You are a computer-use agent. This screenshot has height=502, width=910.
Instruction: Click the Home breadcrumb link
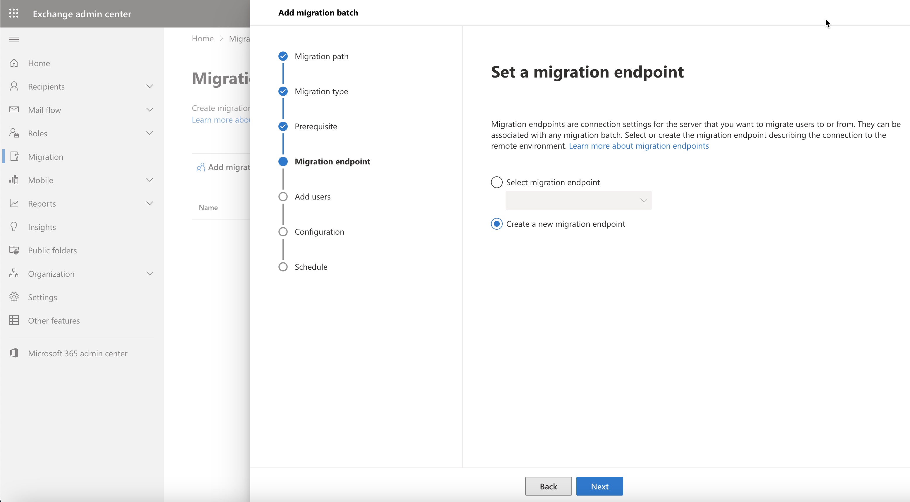click(203, 38)
